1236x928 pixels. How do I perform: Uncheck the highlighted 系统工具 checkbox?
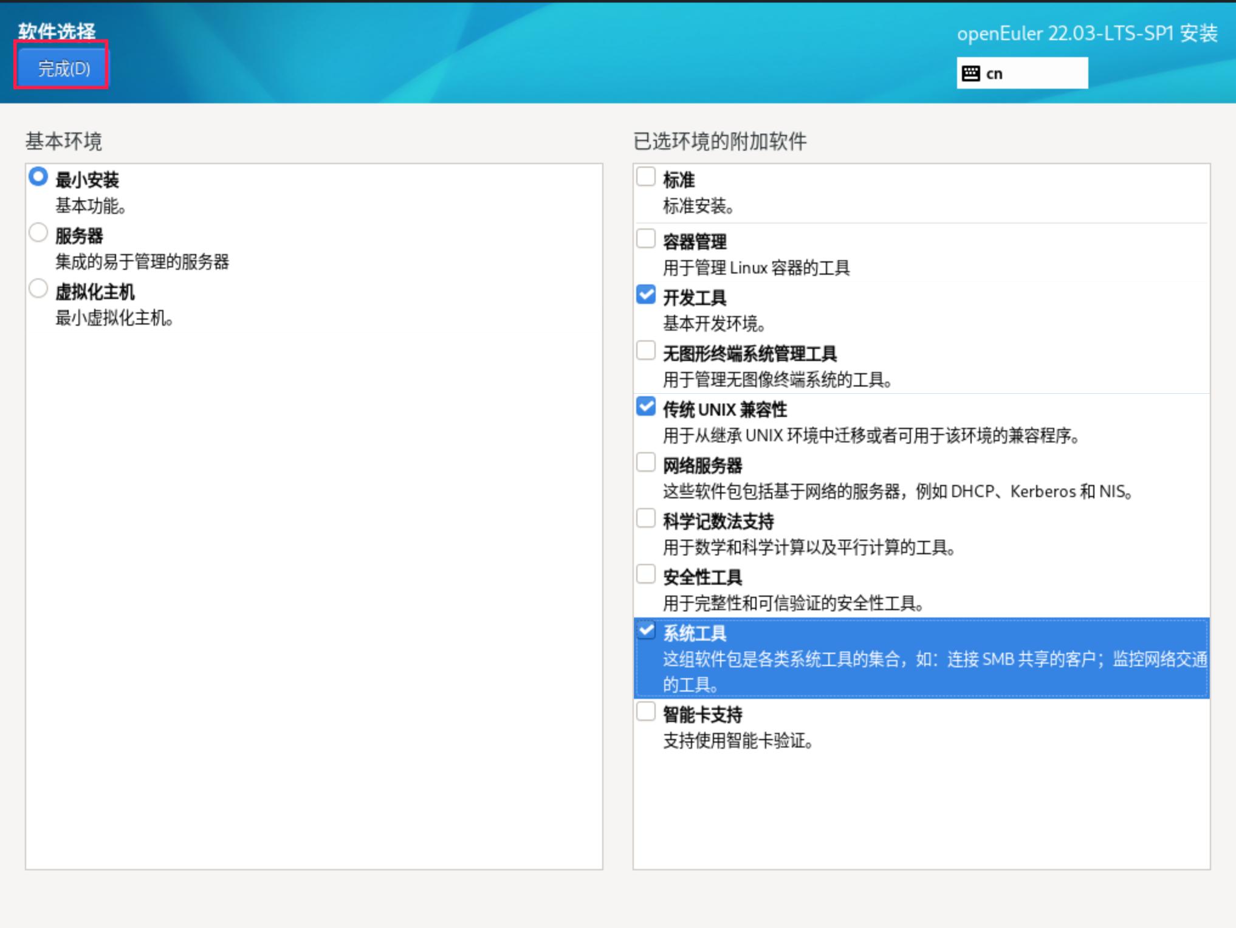coord(646,630)
